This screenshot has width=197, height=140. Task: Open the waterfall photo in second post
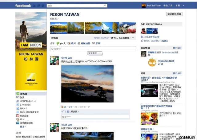(x=87, y=136)
